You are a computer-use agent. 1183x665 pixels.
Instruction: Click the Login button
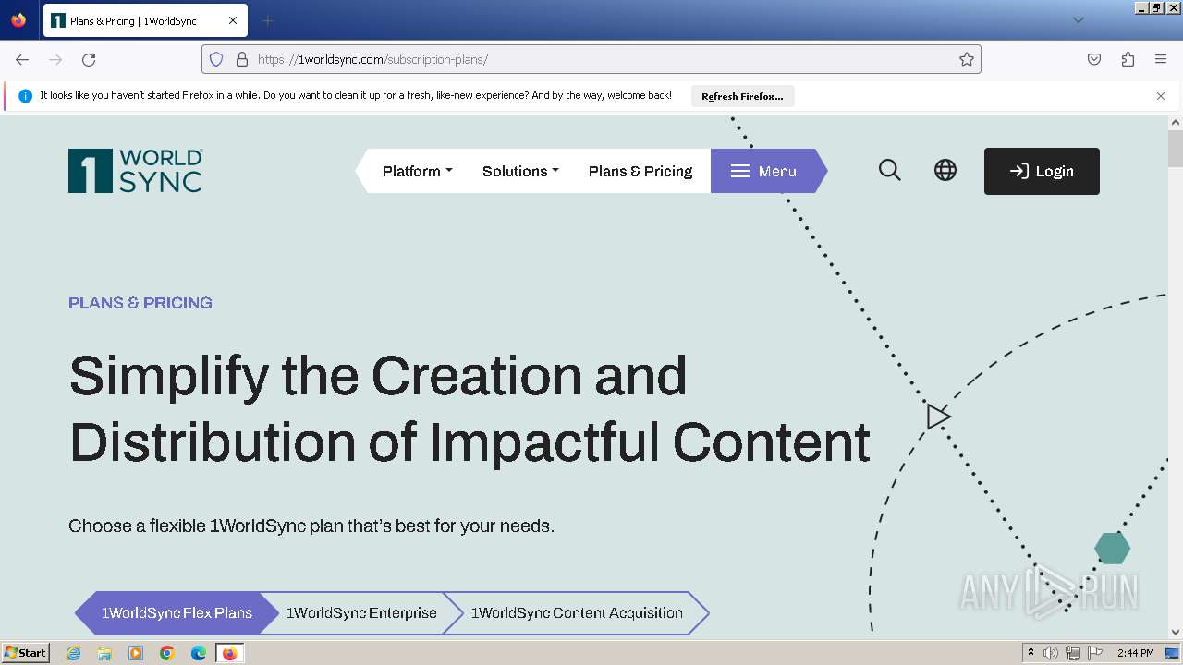click(x=1042, y=171)
